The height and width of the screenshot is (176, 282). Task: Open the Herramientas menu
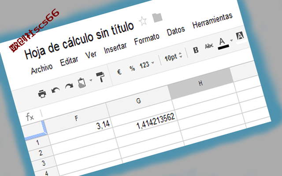tap(212, 21)
